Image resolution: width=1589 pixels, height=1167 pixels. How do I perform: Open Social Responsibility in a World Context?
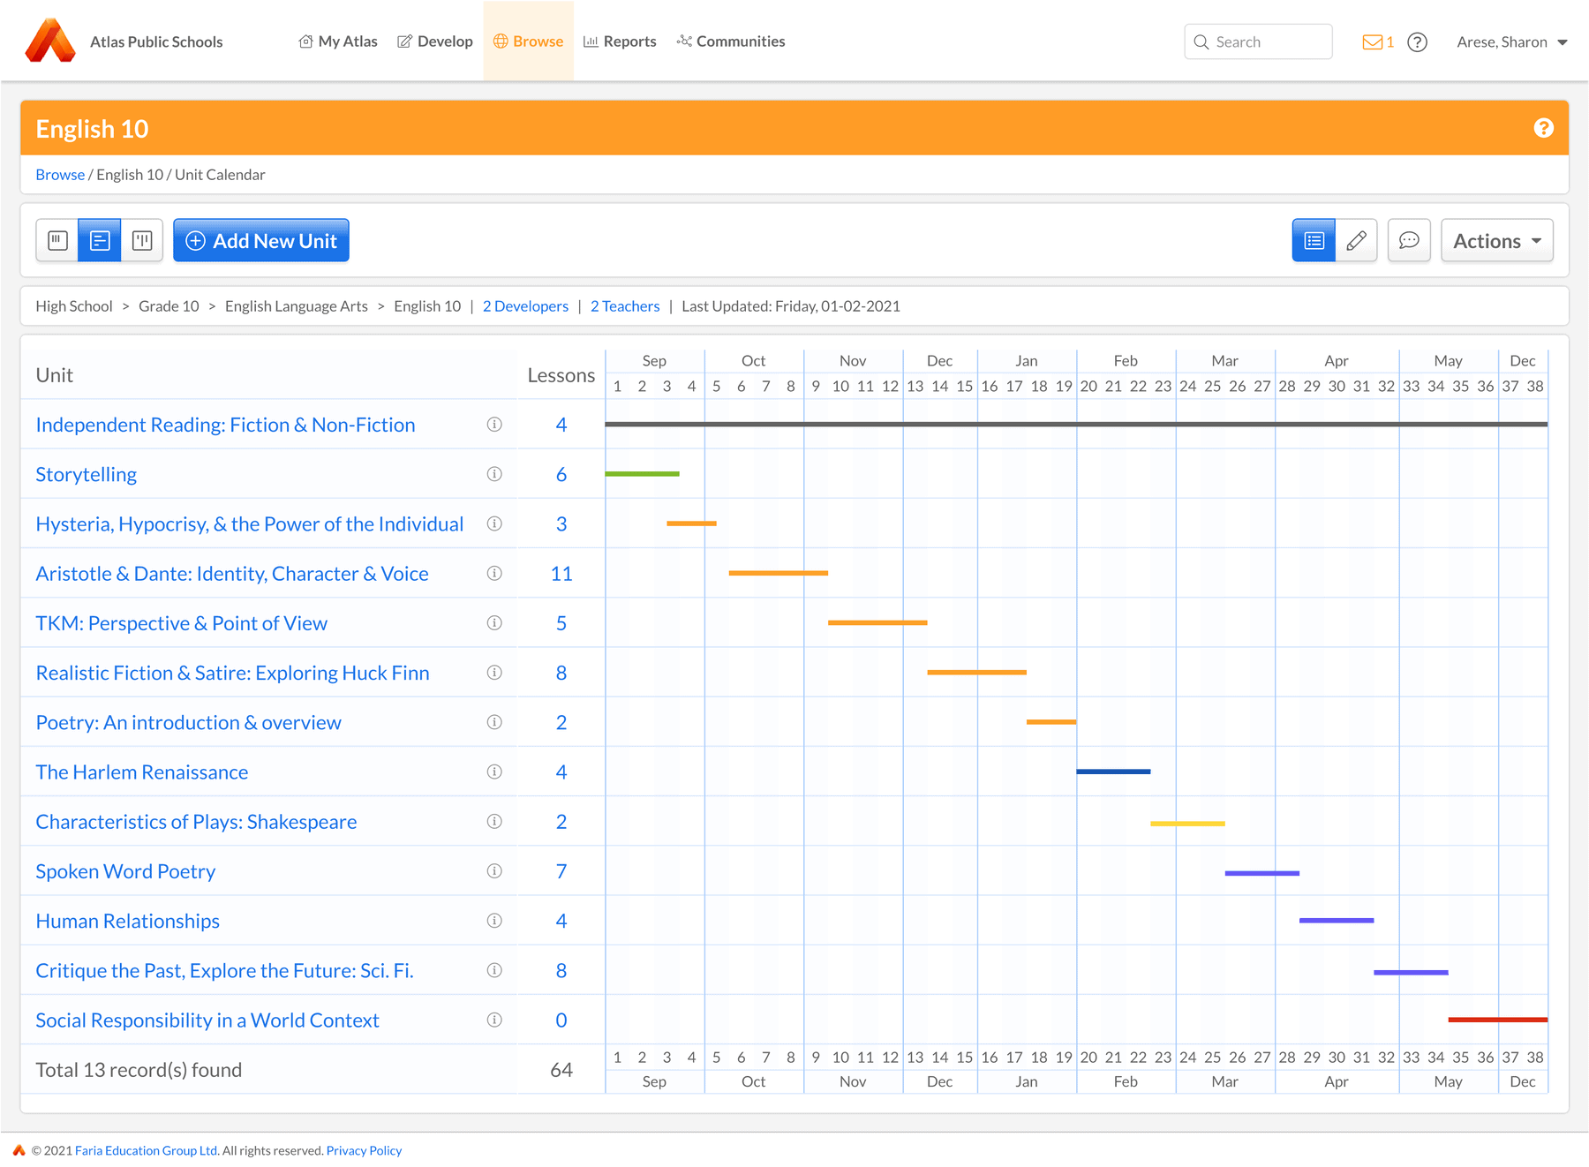207,1020
